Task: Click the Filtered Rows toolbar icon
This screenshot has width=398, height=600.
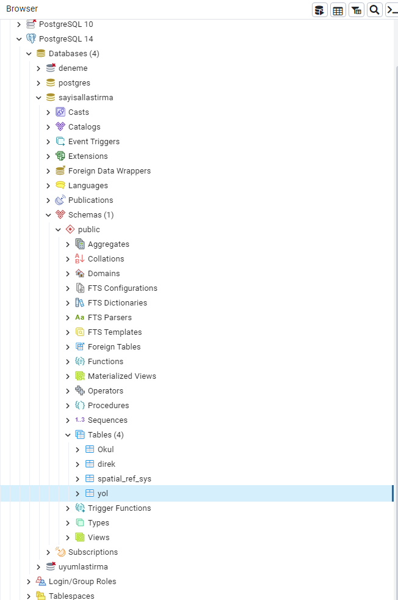Action: coord(356,10)
